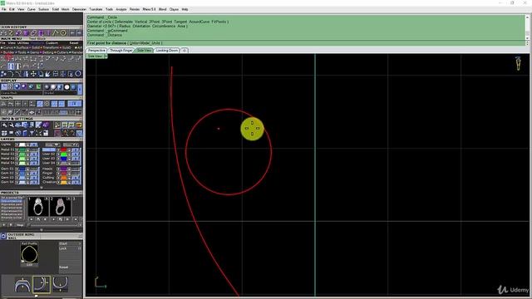Select the top ring rail option thumbnail

coord(22,284)
